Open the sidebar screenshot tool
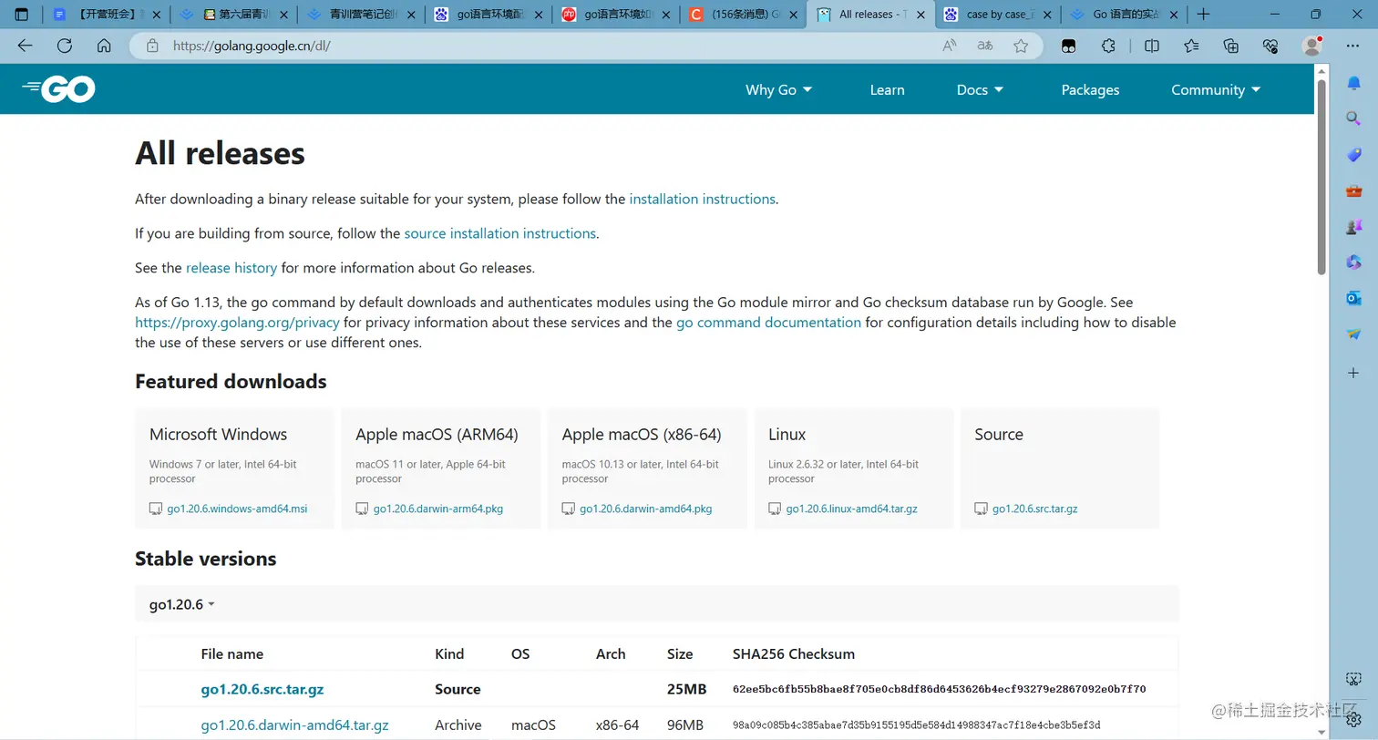Image resolution: width=1378 pixels, height=740 pixels. coord(1354,679)
